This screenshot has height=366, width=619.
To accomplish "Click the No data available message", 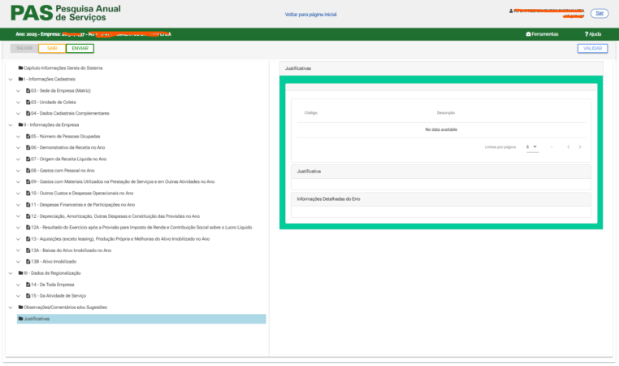I will (441, 129).
